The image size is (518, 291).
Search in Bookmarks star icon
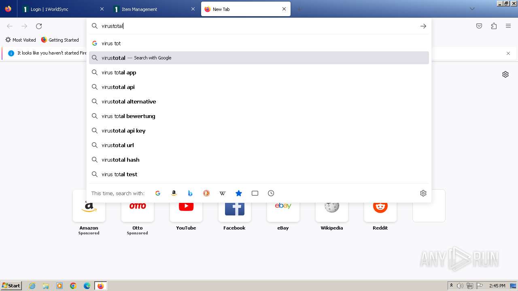[x=239, y=193]
